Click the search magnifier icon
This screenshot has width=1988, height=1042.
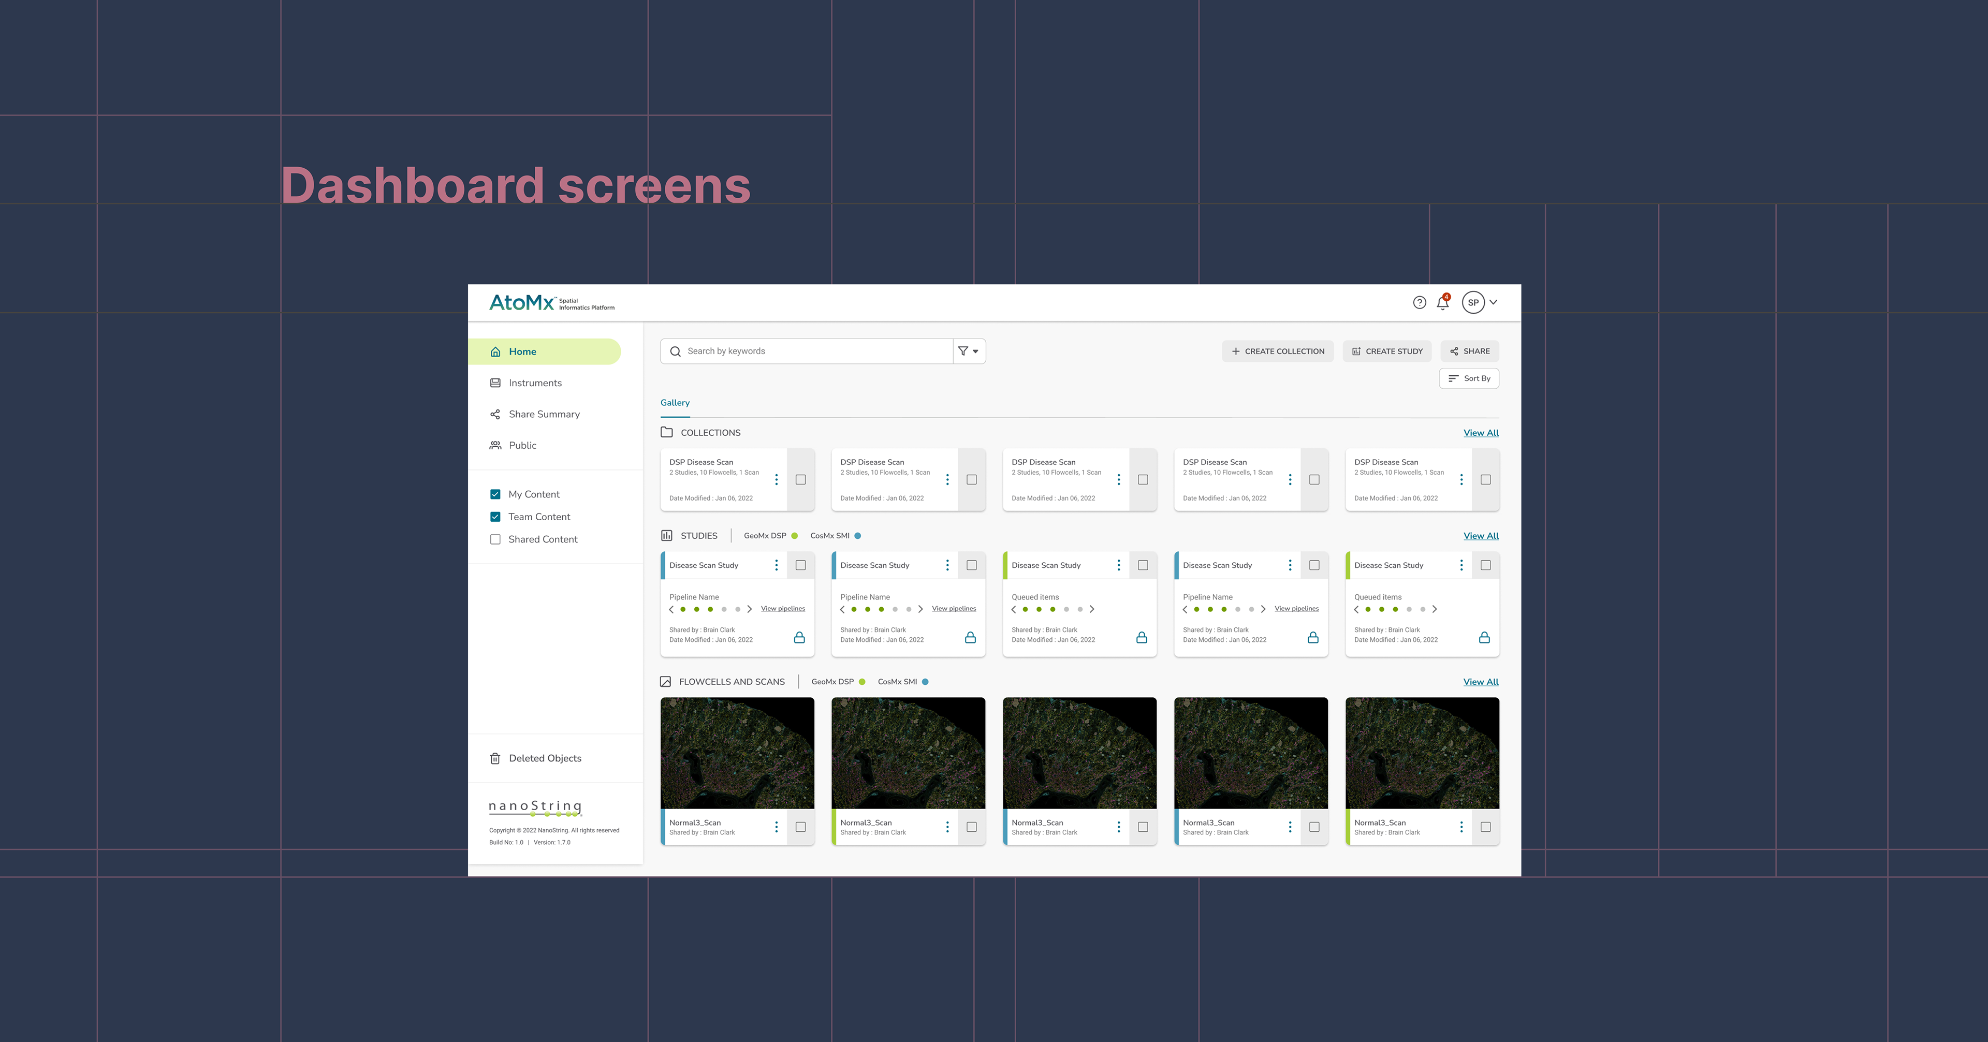[x=675, y=351]
